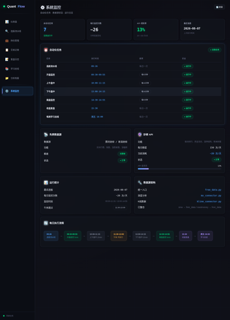The image size is (230, 320).
Task: Click the cycle-arrows icon of daily flow card
Action: coord(46,223)
